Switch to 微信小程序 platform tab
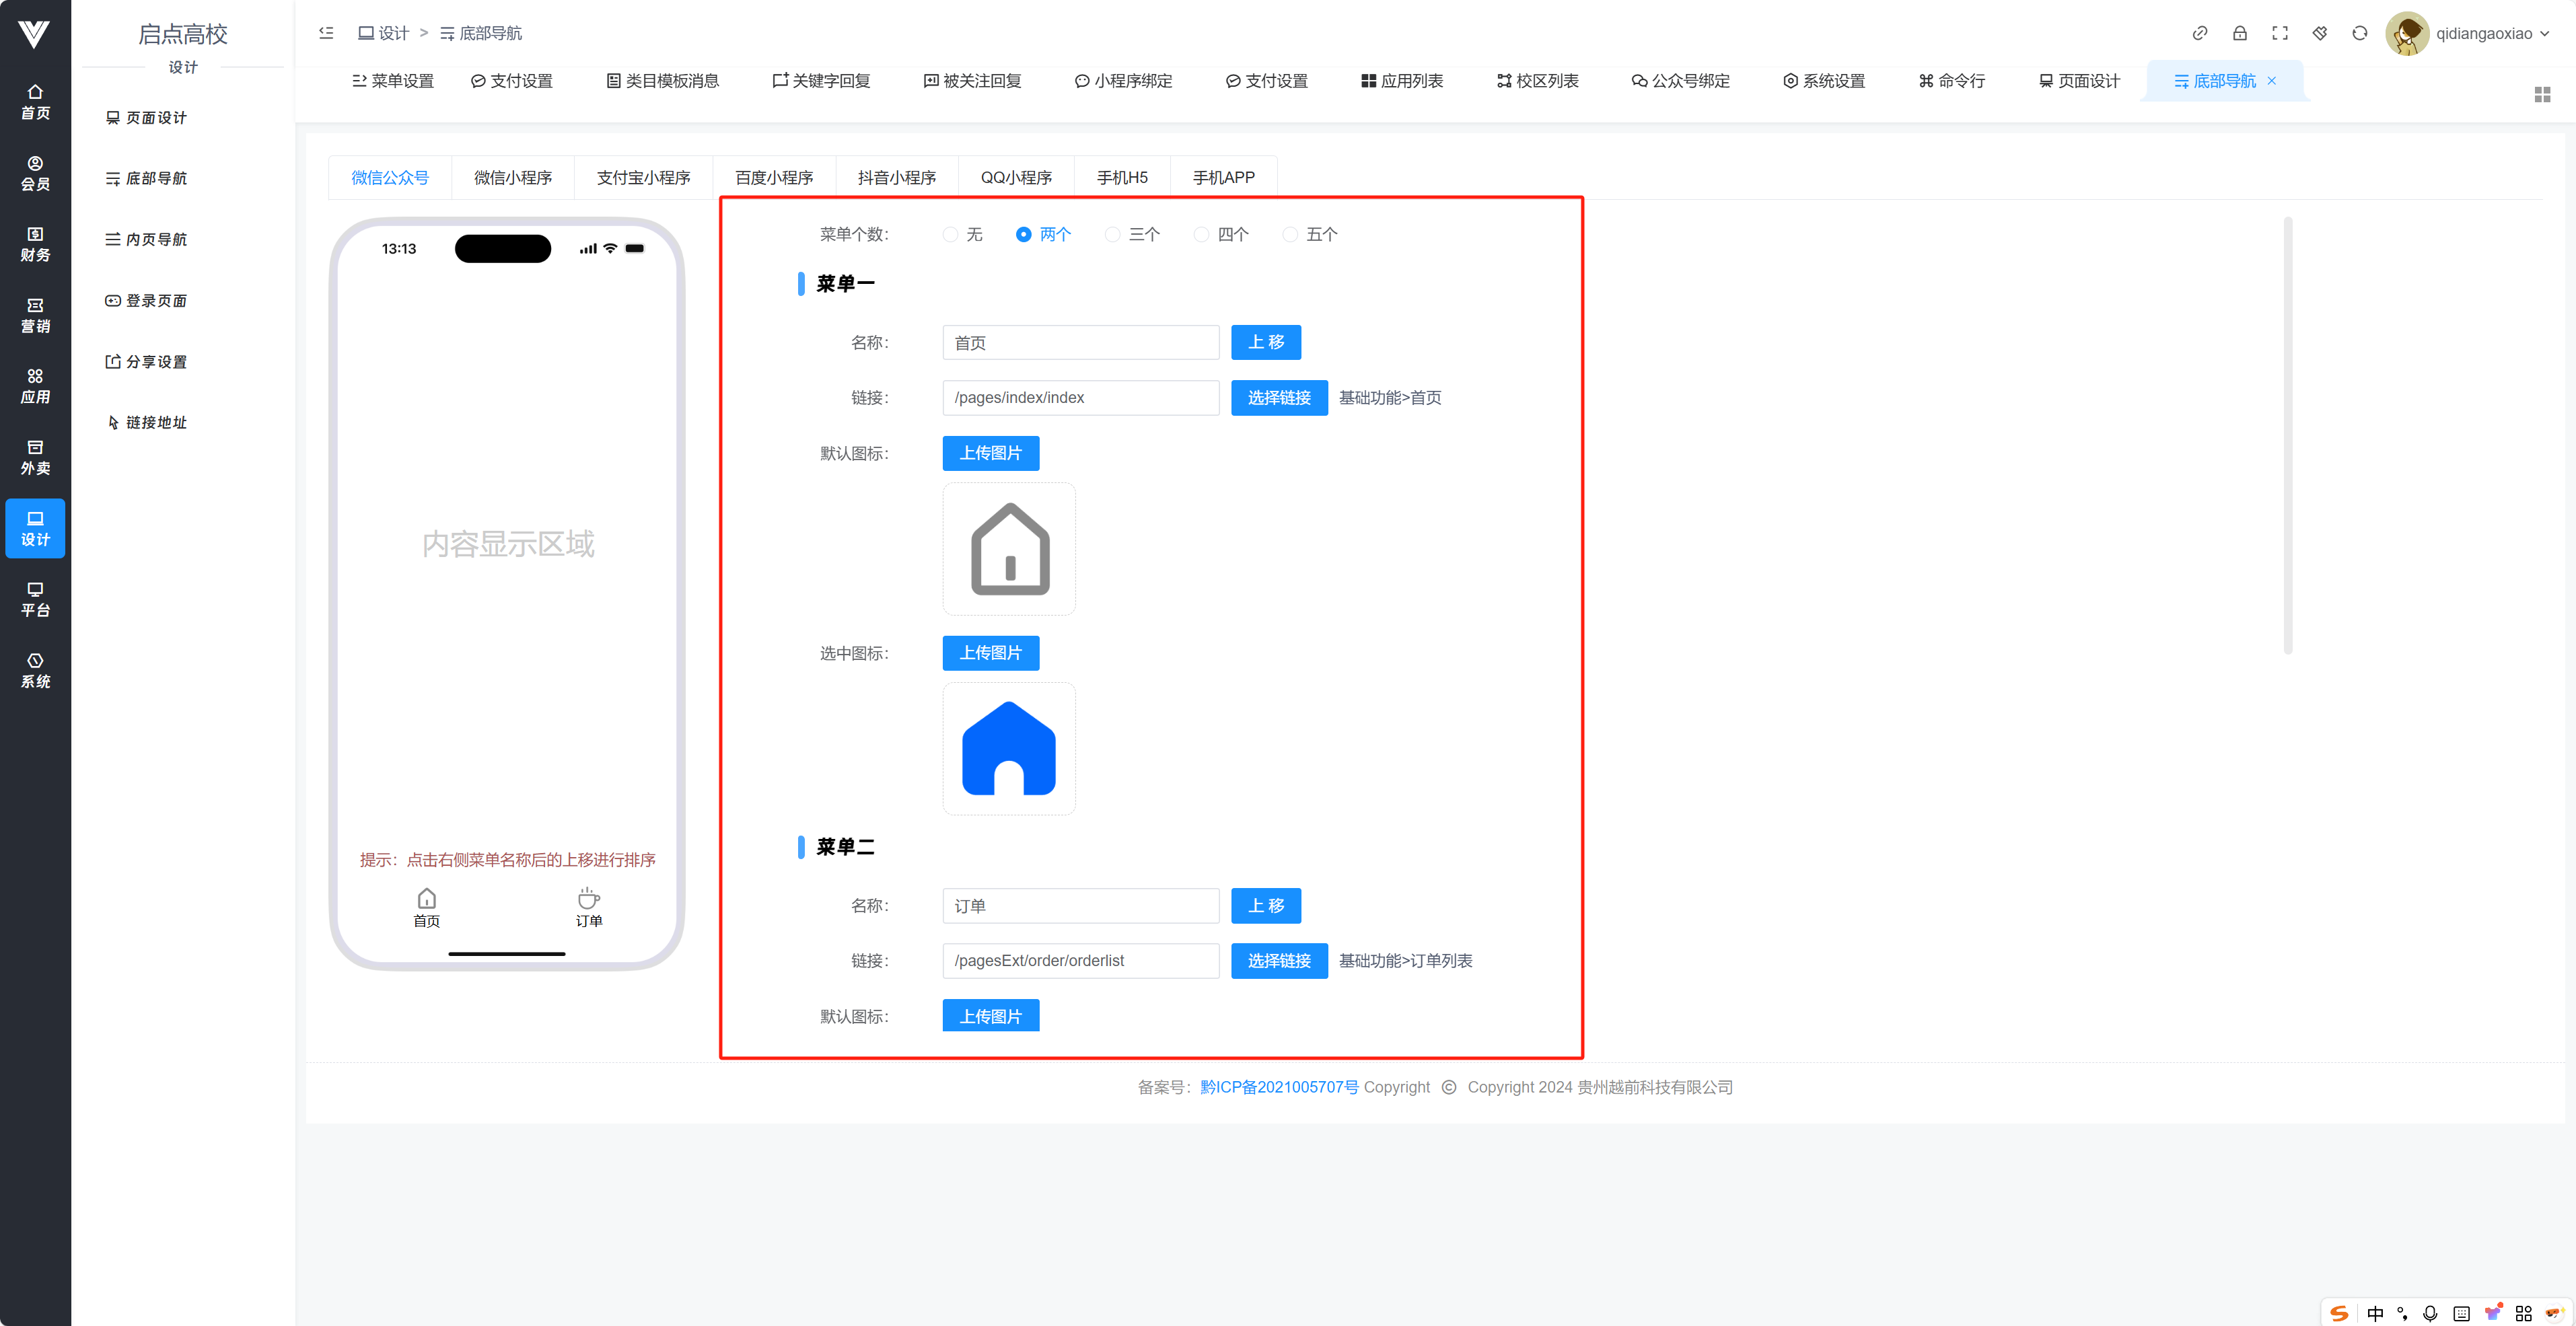Viewport: 2576px width, 1326px height. pos(512,177)
